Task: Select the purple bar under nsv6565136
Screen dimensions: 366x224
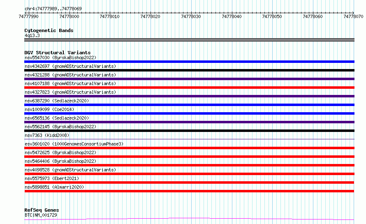Action: click(x=189, y=122)
